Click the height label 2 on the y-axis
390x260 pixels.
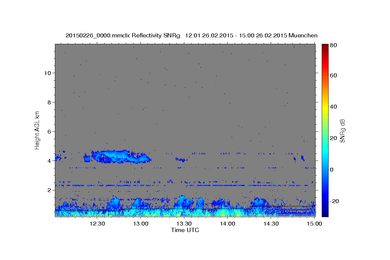tap(49, 190)
